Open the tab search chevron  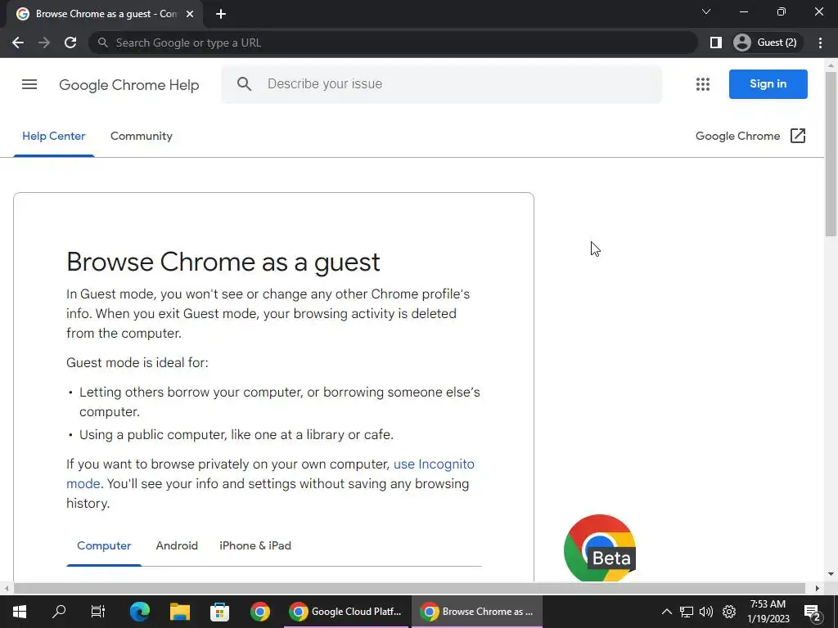tap(706, 11)
